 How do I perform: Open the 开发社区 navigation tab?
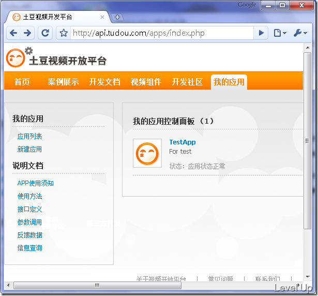[x=187, y=82]
